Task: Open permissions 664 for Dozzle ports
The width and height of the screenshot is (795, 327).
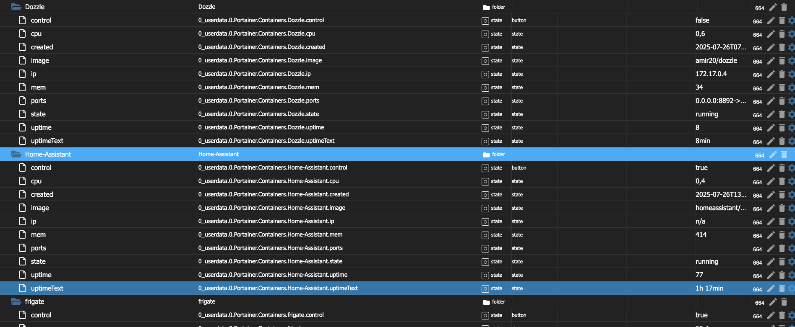Action: pyautogui.click(x=758, y=102)
